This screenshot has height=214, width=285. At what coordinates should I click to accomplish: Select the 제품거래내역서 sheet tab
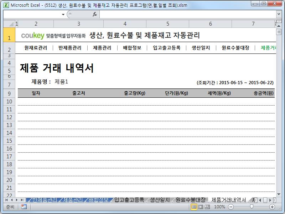pos(228,200)
